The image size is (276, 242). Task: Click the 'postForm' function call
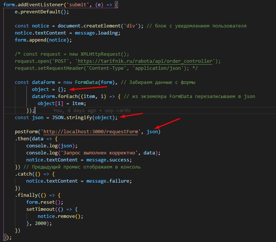pos(26,131)
